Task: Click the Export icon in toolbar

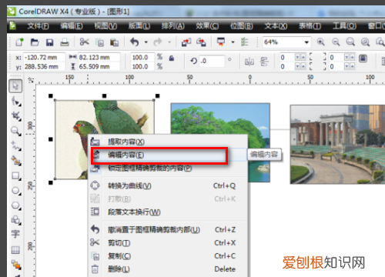Action: coord(201,42)
